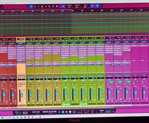The image size is (149, 123).
Task: Toggle the IQ quantize button
Action: pyautogui.click(x=63, y=6)
